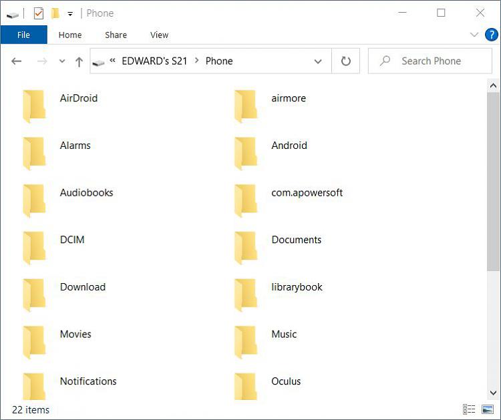Click the Search Phone input field
This screenshot has width=501, height=420.
(x=430, y=61)
